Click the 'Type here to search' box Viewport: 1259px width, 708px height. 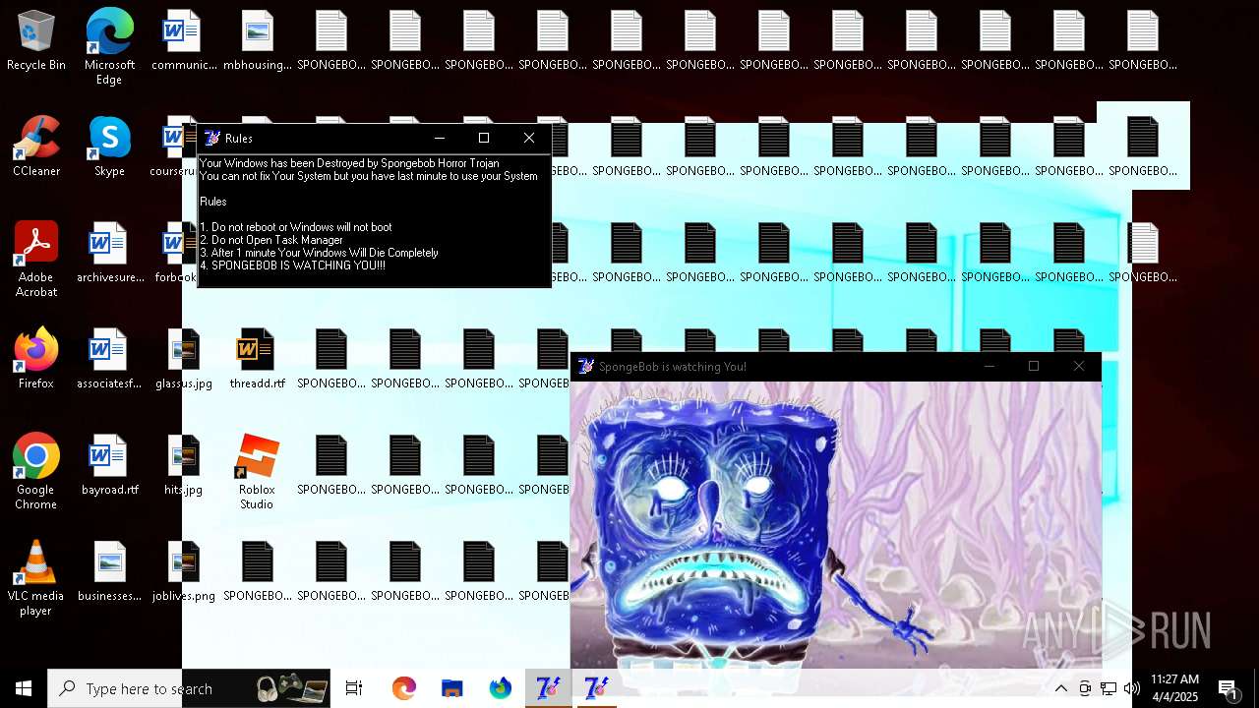(189, 688)
